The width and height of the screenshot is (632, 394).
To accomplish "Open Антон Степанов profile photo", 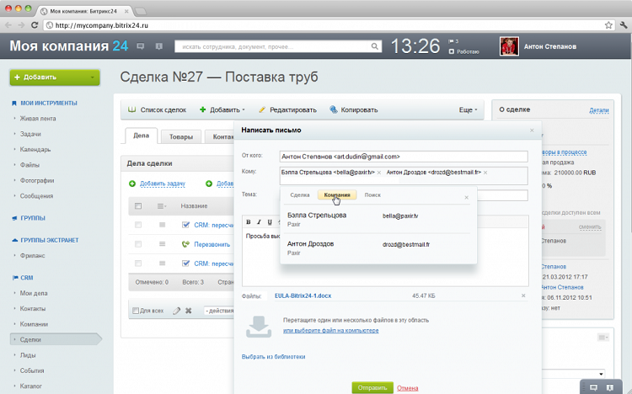I will point(509,46).
